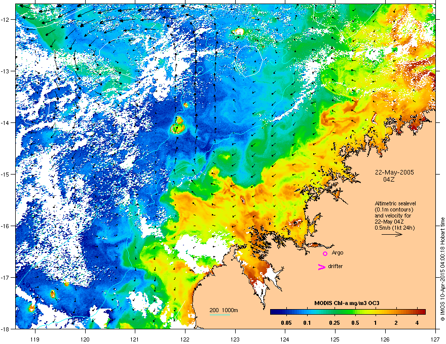Click the longitude axis label "125"
Image resolution: width=446 pixels, height=344 pixels.
(x=336, y=339)
